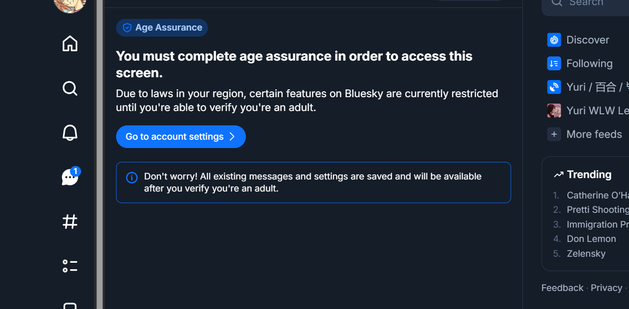Image resolution: width=629 pixels, height=309 pixels.
Task: Open trending topic Don Lemon
Action: pos(591,239)
